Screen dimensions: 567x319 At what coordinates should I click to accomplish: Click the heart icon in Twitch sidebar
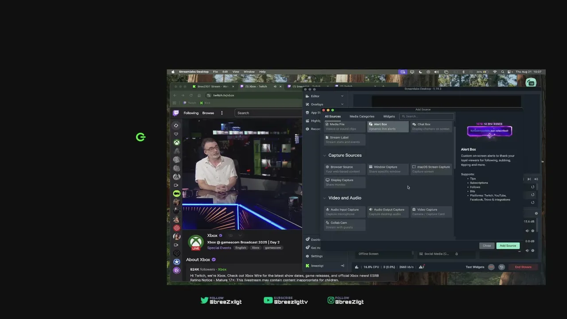pyautogui.click(x=176, y=134)
